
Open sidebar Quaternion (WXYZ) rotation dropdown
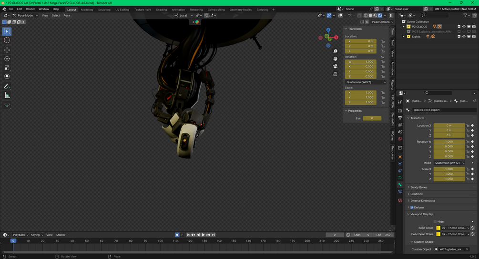(x=366, y=82)
